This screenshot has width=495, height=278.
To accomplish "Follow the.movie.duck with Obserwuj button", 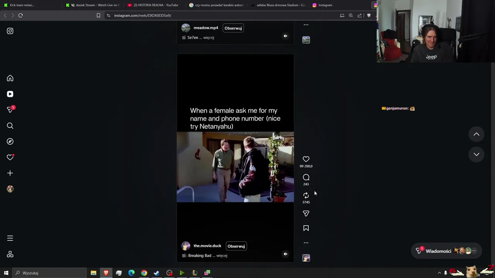I will coord(236,246).
